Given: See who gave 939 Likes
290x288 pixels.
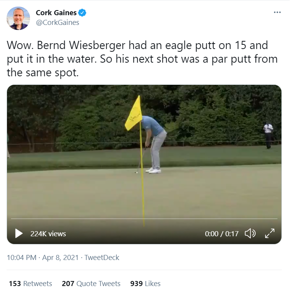Looking at the screenshot, I should click(x=145, y=283).
